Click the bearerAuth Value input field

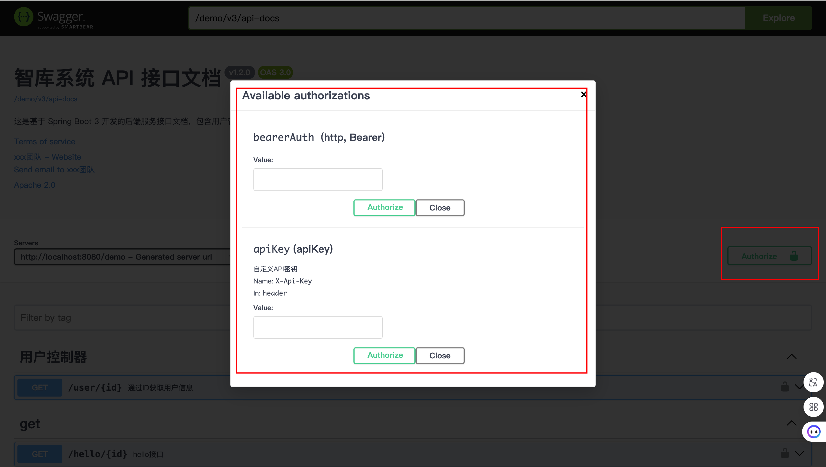point(318,180)
